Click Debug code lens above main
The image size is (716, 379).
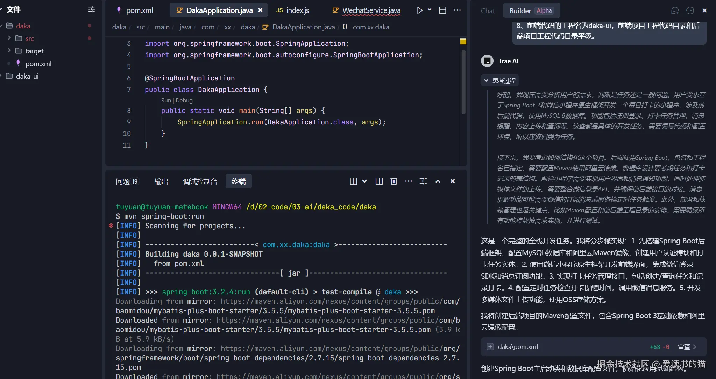184,100
